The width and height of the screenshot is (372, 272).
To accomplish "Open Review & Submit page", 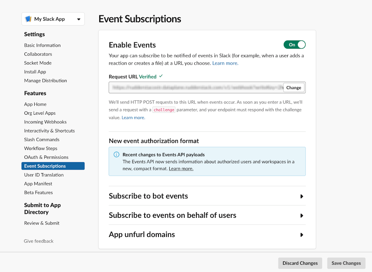I will 42,223.
